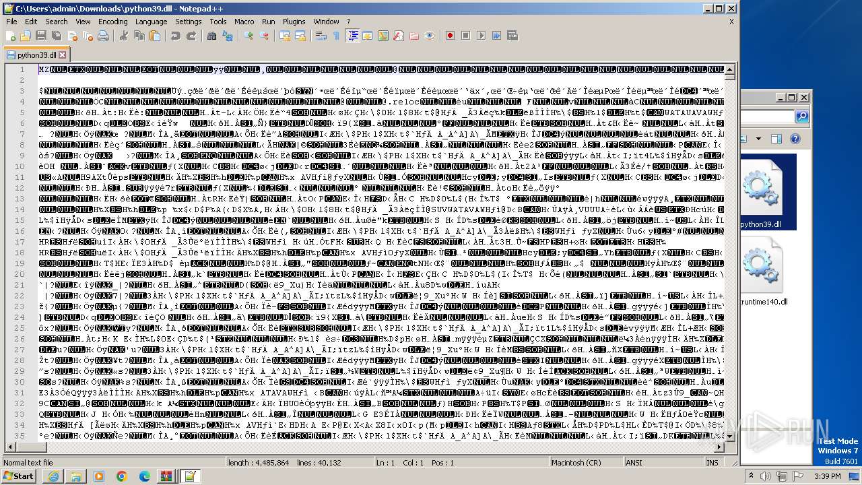
Task: Click the user-defined language icon
Action: (368, 36)
